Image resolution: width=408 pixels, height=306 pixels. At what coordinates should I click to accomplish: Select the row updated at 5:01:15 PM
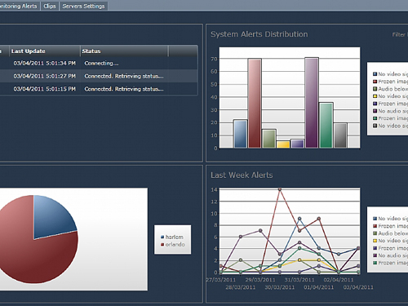pyautogui.click(x=99, y=89)
